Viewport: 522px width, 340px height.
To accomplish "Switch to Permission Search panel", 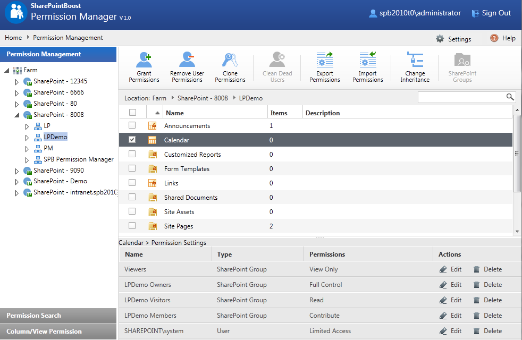I will (x=58, y=316).
